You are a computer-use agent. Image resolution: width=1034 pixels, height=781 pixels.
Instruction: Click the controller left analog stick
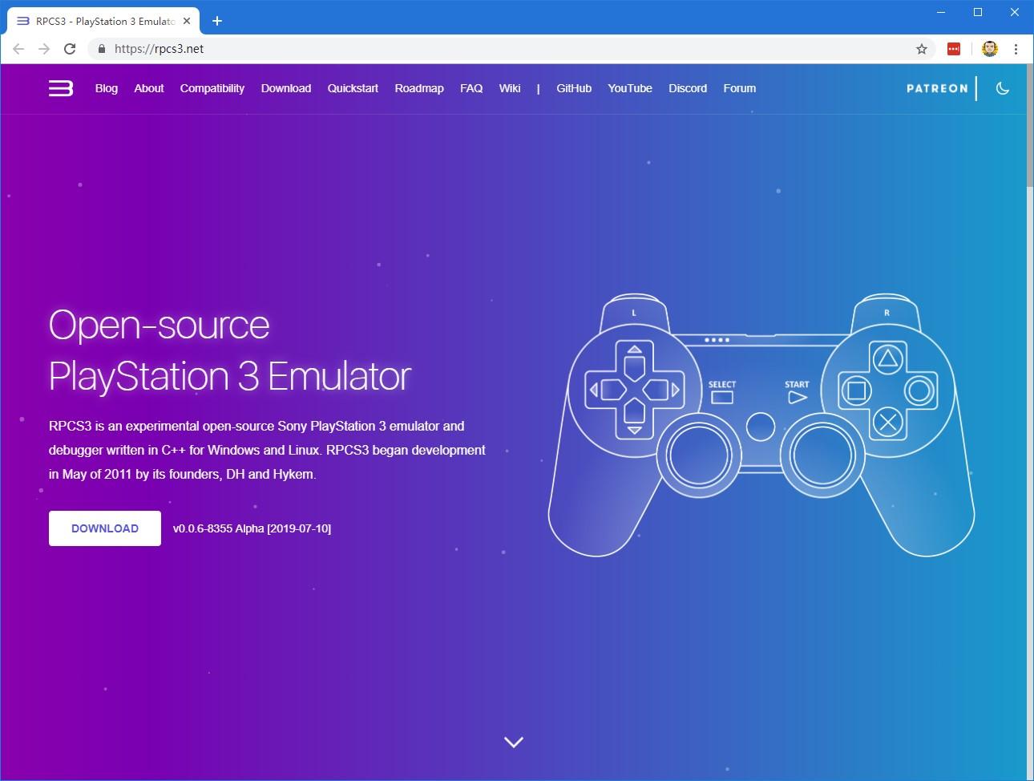point(698,455)
